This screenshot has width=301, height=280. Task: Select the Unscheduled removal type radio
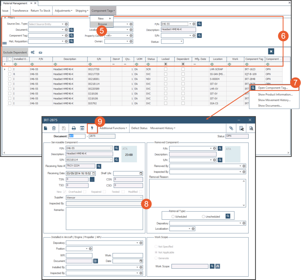[203, 217]
